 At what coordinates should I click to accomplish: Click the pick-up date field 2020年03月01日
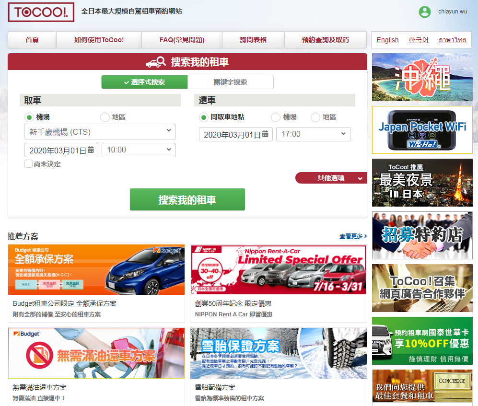pyautogui.click(x=61, y=150)
